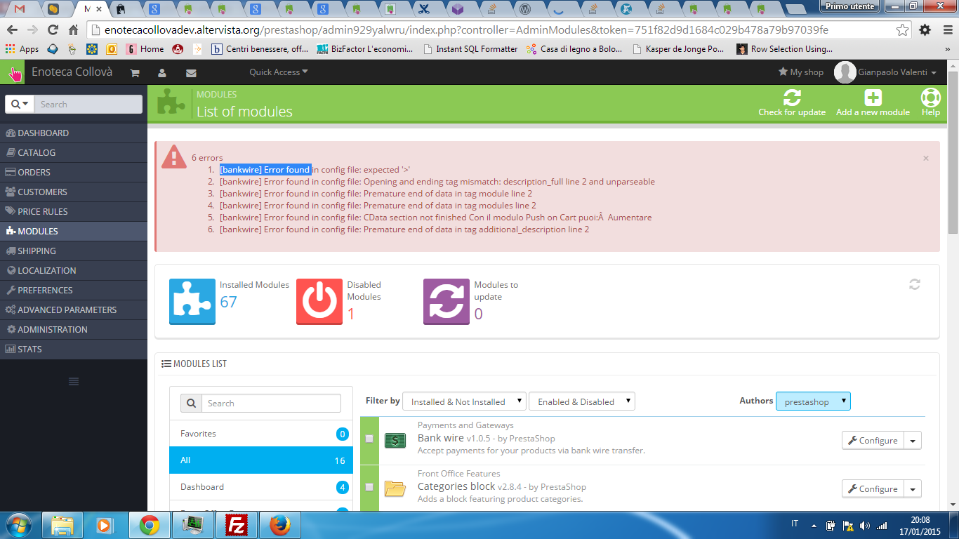Viewport: 959px width, 539px height.
Task: Open the Catalog sidebar menu
Action: click(x=74, y=152)
